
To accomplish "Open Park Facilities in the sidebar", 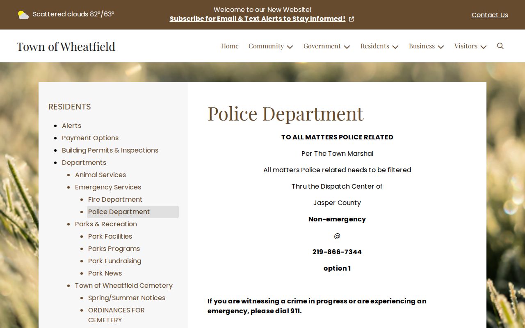I will pos(110,236).
